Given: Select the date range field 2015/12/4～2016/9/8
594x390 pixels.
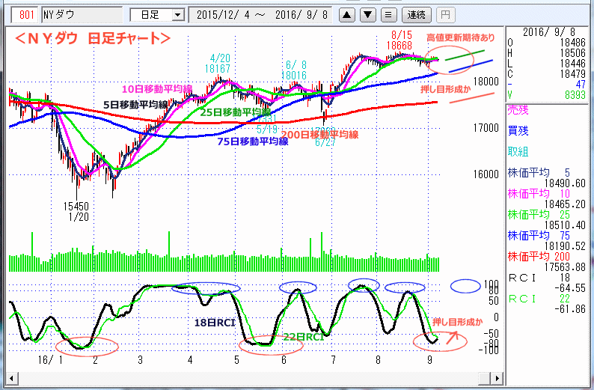Looking at the screenshot, I should coord(261,14).
